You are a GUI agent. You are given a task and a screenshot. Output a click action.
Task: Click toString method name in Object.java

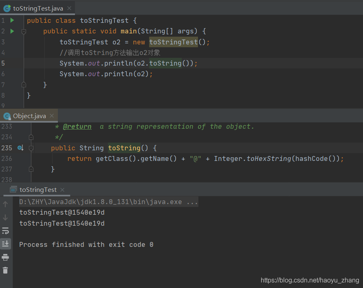click(x=124, y=148)
